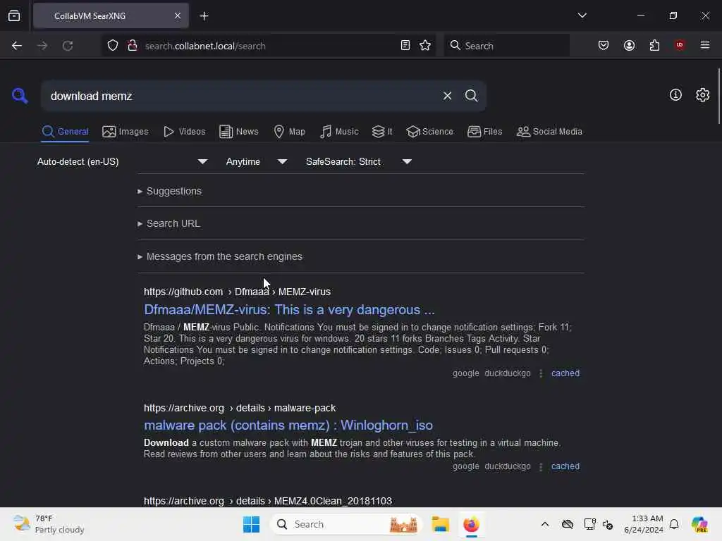Go back to previous page

coord(17,46)
